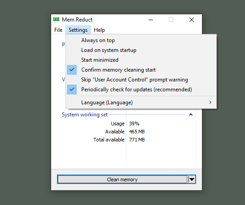Click the Mem Reduct app icon in title bar
The width and height of the screenshot is (245, 205).
(56, 20)
